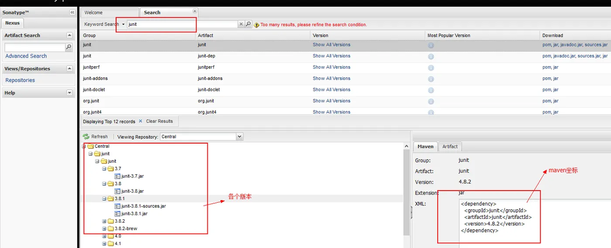Expand the 3.8.2 version folder
The image size is (611, 248).
104,221
